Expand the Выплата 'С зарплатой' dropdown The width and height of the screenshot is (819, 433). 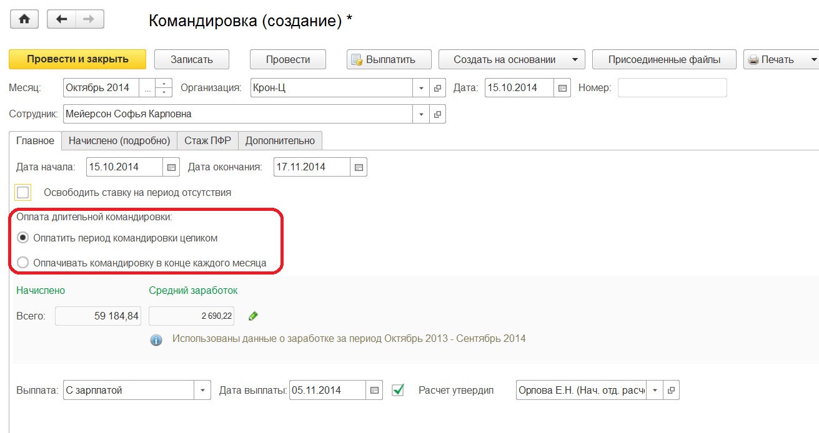(203, 391)
